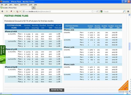This screenshot has width=131, height=95.
Task: Click the 4,621 handset price cell
Action: click(91, 67)
